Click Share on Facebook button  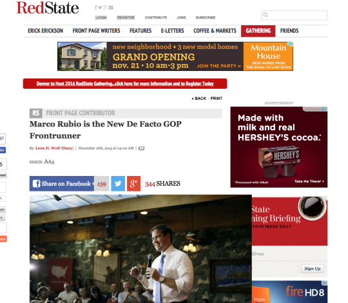[x=62, y=184]
